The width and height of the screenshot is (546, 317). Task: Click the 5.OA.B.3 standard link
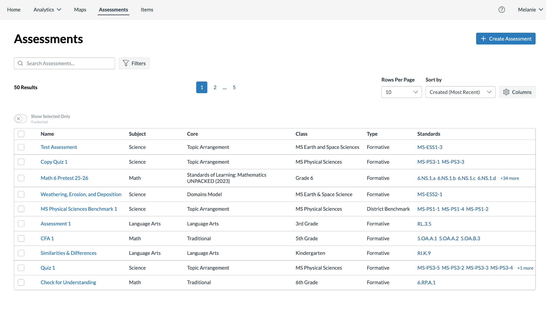[470, 238]
